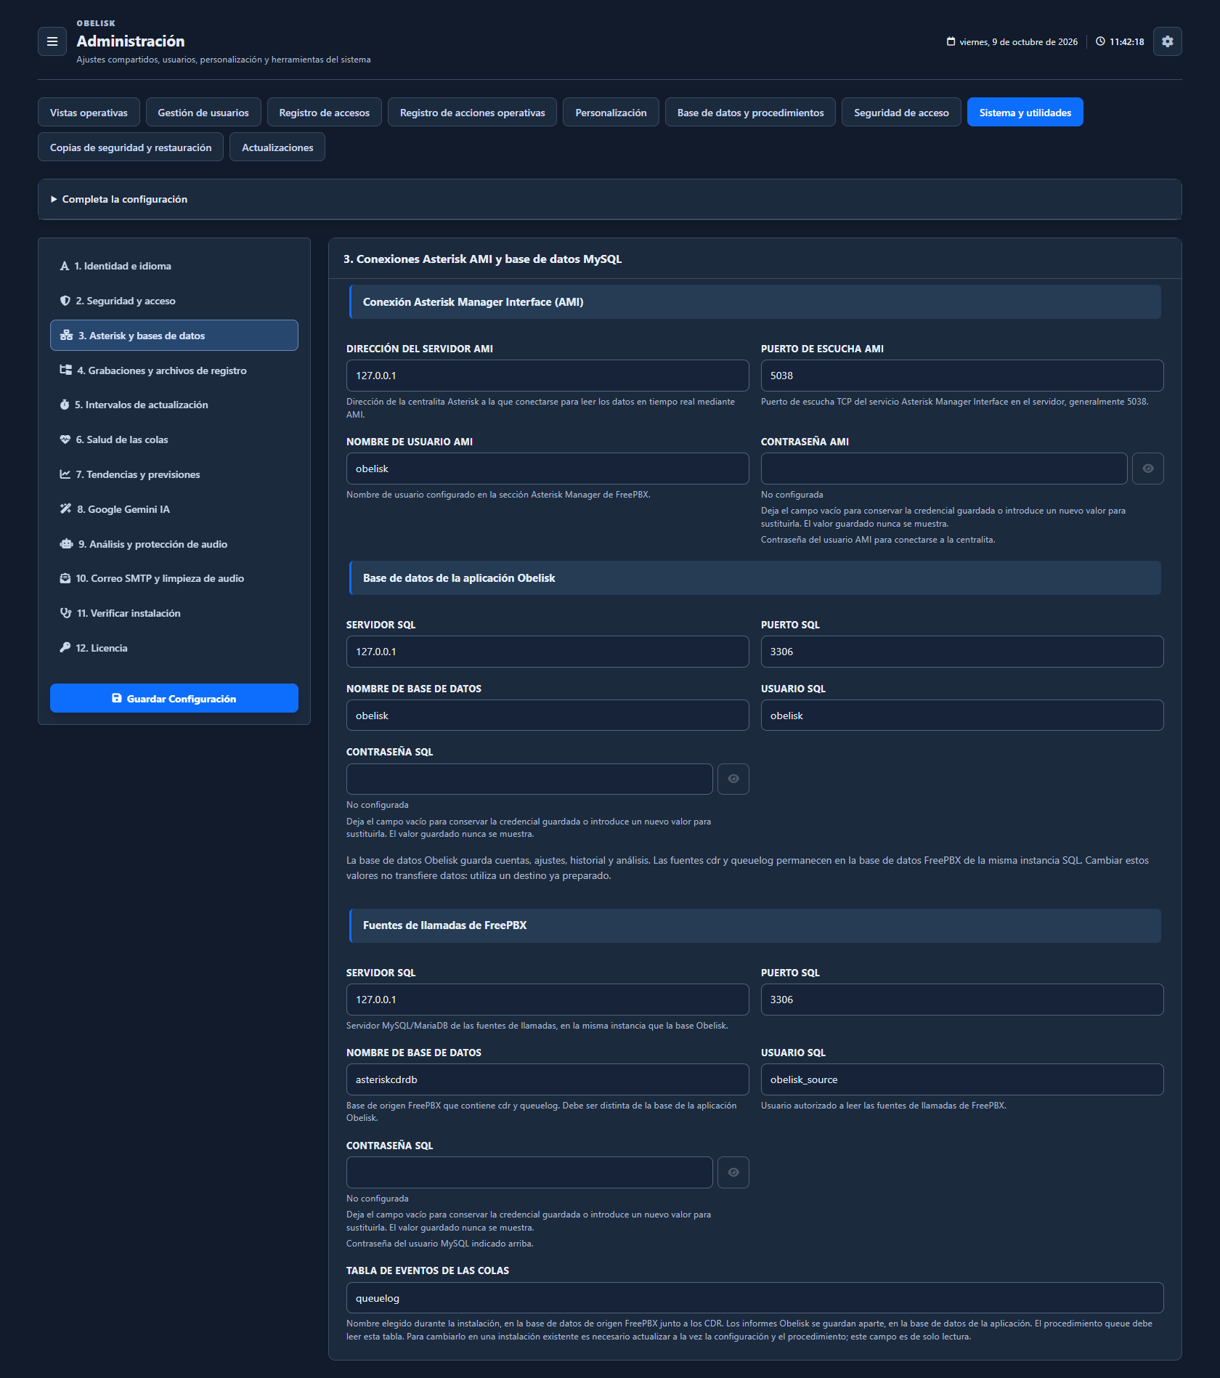
Task: Click the heartbeat icon for Salud de las colas
Action: (65, 439)
